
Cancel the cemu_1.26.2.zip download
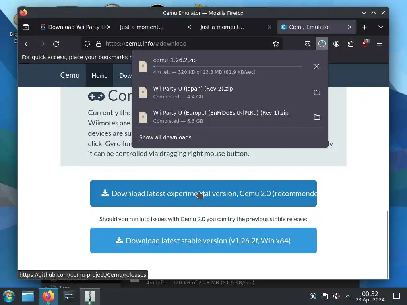tap(317, 66)
